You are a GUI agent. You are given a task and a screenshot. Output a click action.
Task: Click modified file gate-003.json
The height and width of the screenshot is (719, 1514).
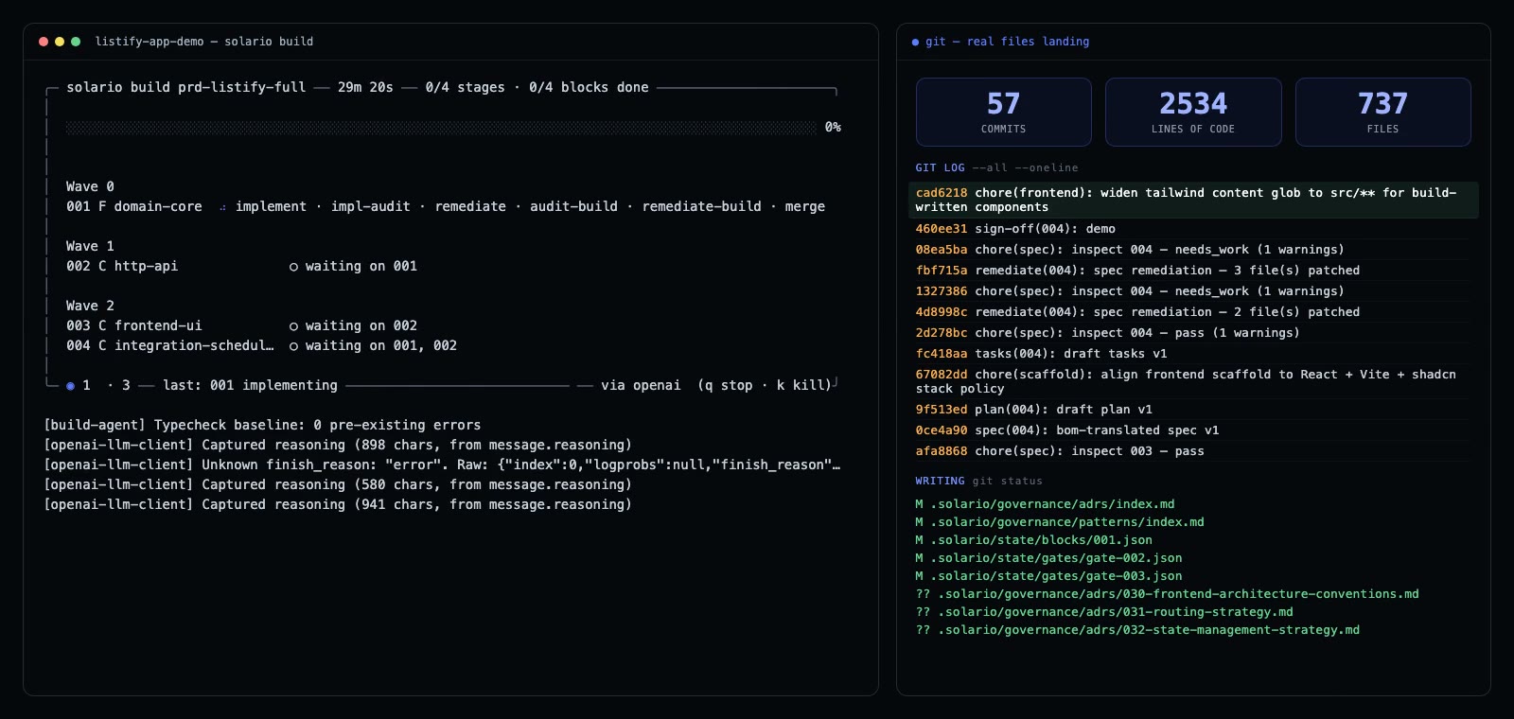(1048, 576)
